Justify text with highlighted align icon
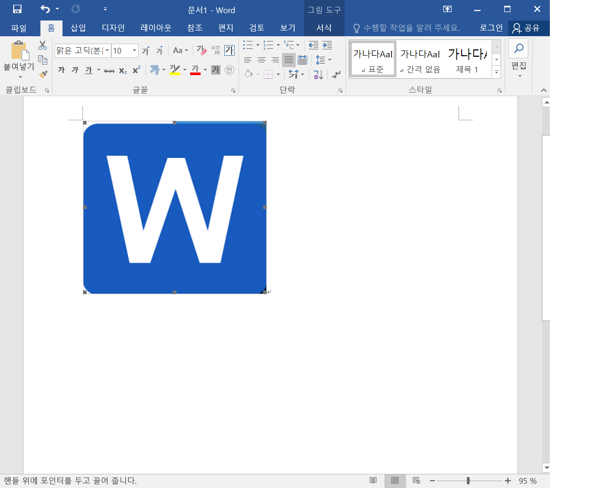Viewport: 605px width, 488px height. pos(289,60)
